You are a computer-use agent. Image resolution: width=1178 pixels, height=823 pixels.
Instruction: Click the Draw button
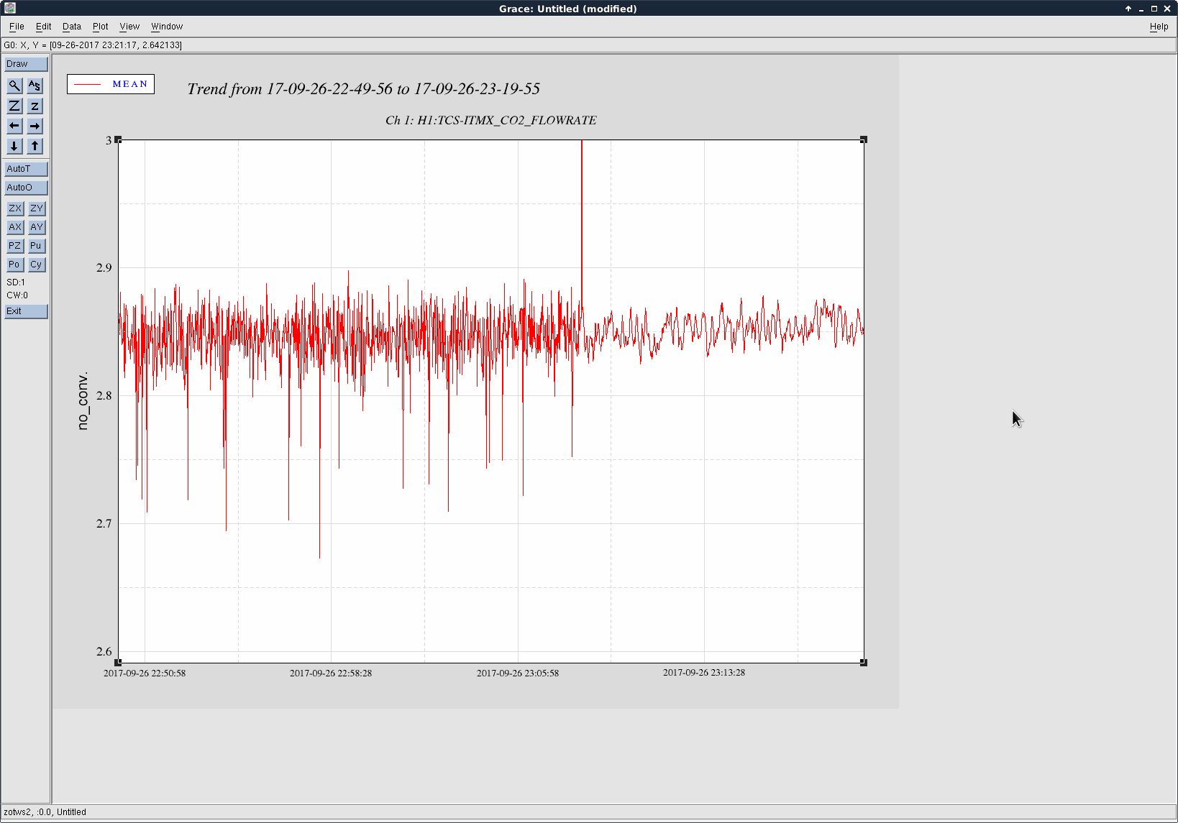click(x=26, y=64)
